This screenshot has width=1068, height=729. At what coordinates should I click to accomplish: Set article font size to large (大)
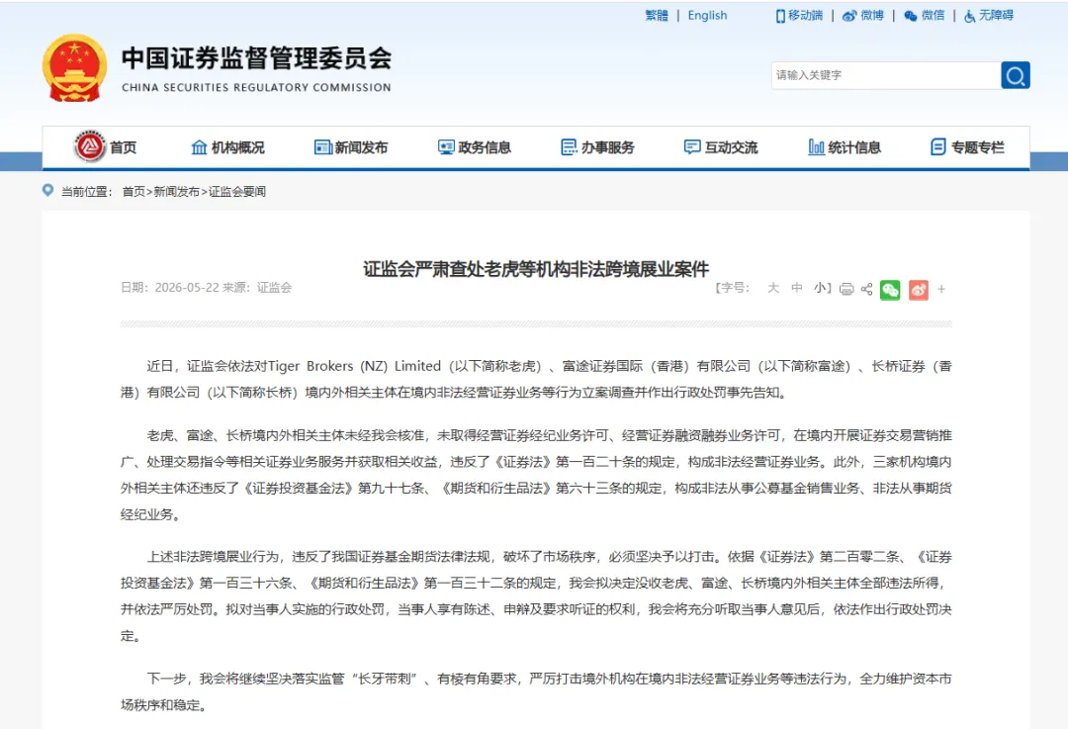pos(773,288)
